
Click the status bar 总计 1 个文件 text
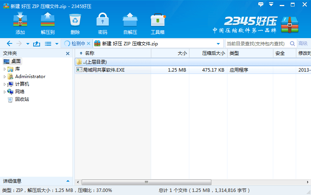click(x=204, y=190)
